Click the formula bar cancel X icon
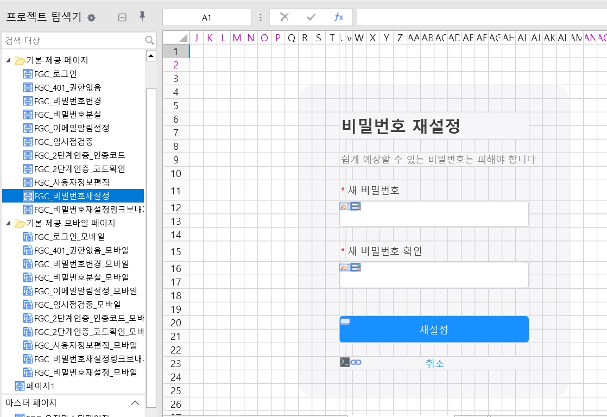 (284, 17)
